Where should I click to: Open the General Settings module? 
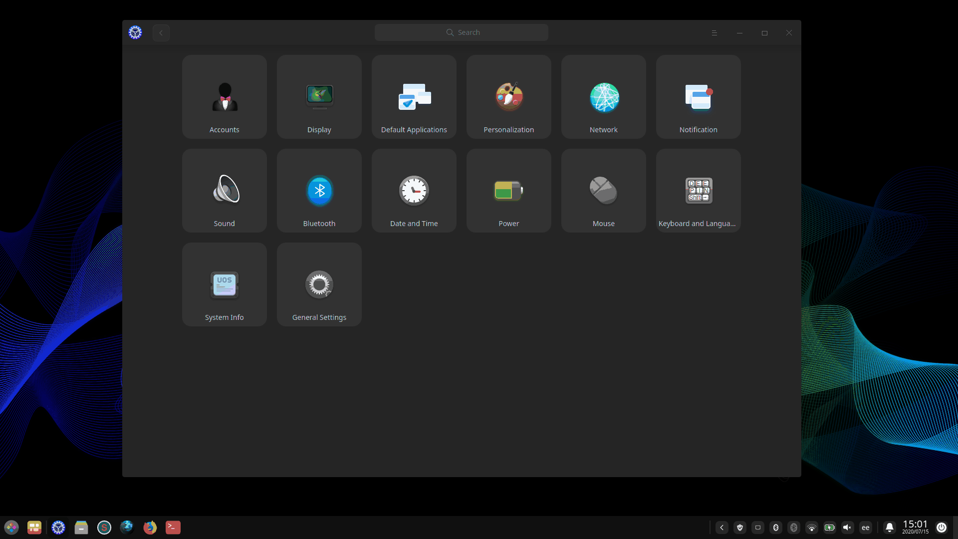[x=319, y=284]
